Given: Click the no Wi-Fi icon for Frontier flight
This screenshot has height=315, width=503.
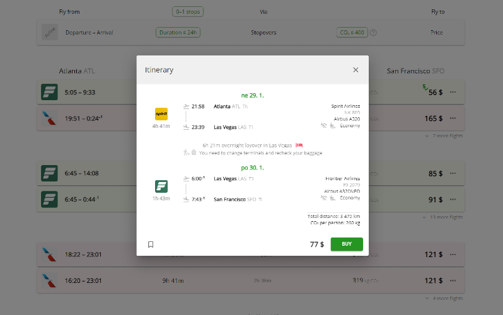Looking at the screenshot, I should tap(324, 198).
